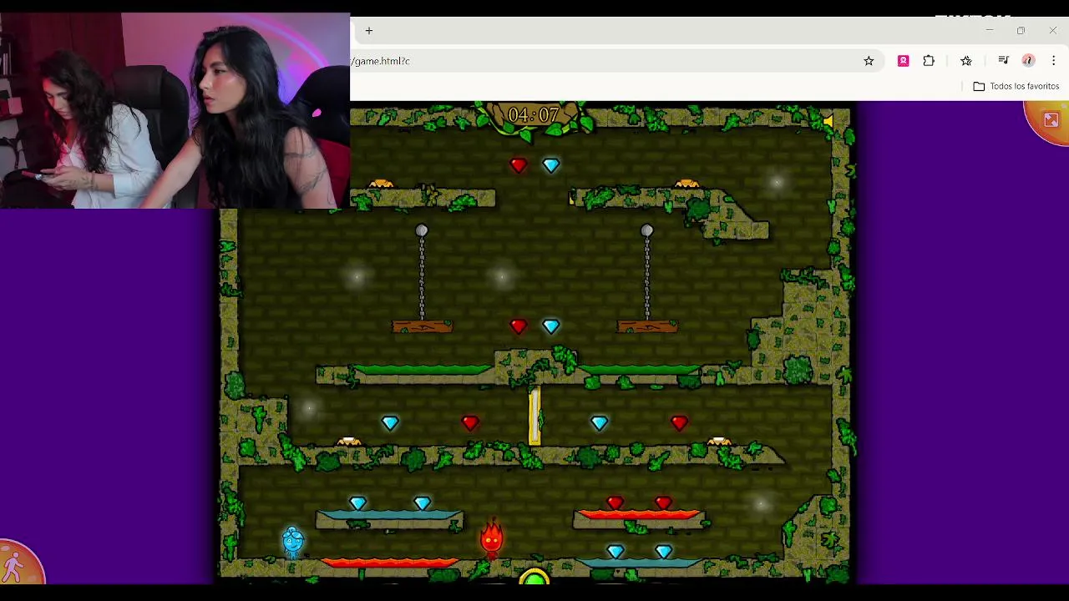1069x601 pixels.
Task: Bookmark this page with the address bar star
Action: (869, 61)
